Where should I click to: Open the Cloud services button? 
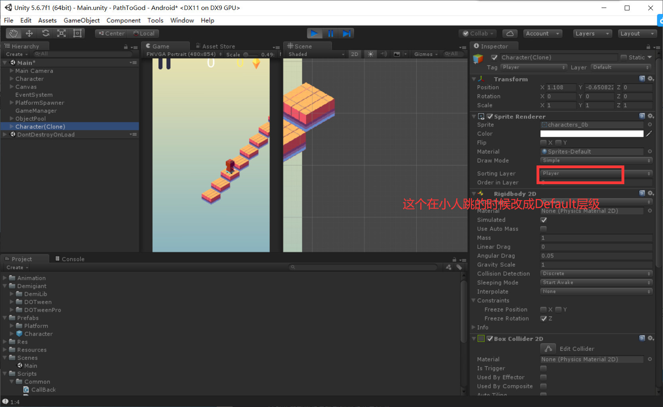click(x=510, y=33)
